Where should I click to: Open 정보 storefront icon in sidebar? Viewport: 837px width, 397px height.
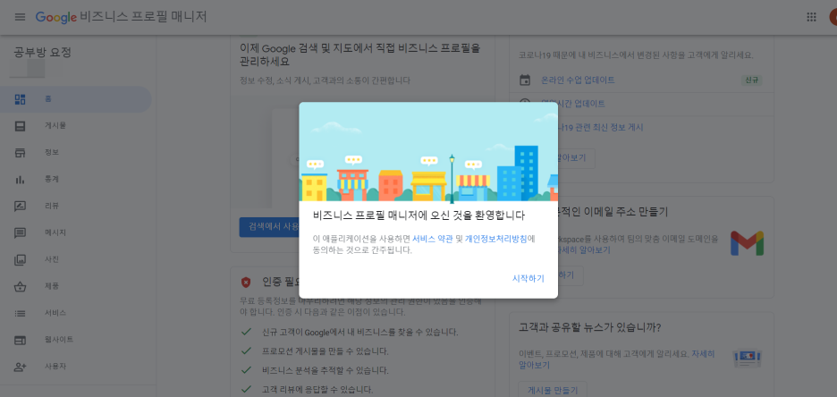[x=21, y=153]
